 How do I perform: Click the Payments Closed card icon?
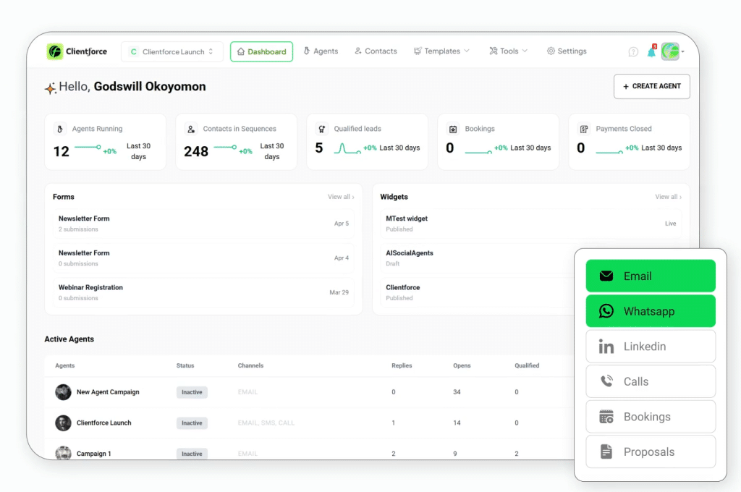click(x=583, y=130)
